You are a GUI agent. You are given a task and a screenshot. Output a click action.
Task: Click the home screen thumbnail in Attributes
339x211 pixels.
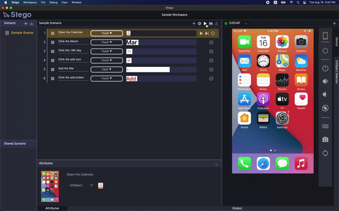(x=50, y=186)
